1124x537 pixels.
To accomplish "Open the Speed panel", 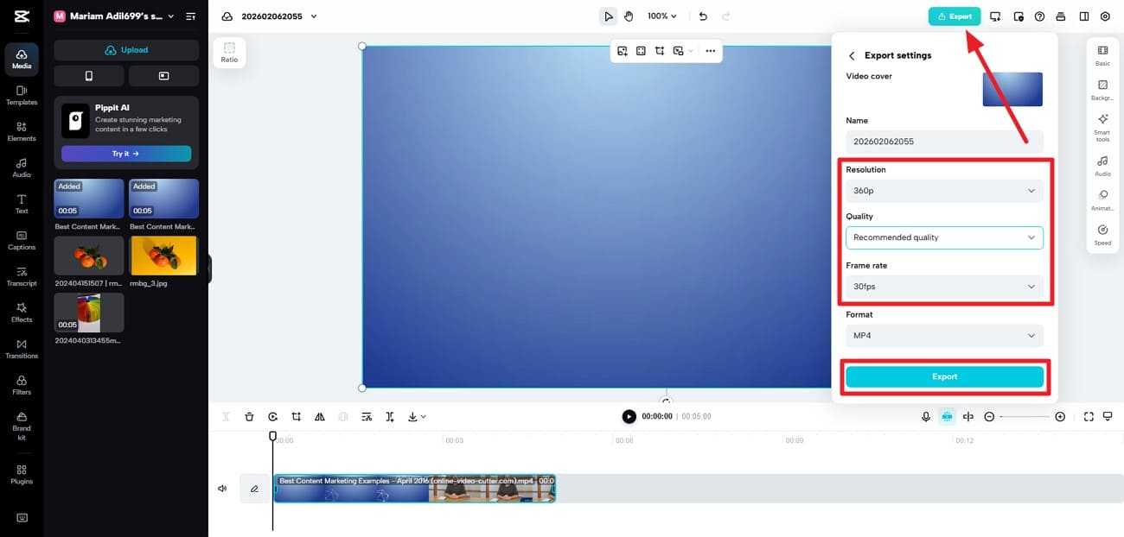I will point(1102,235).
